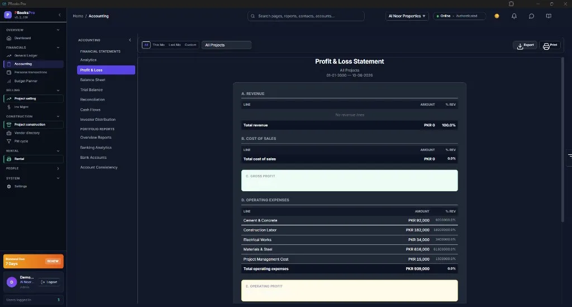Collapse the System section

click(x=58, y=178)
